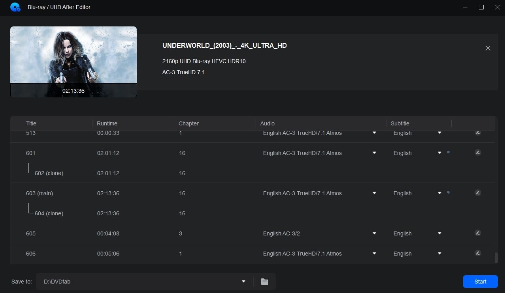
Task: Open audio dropdown for title 606
Action: pos(374,254)
